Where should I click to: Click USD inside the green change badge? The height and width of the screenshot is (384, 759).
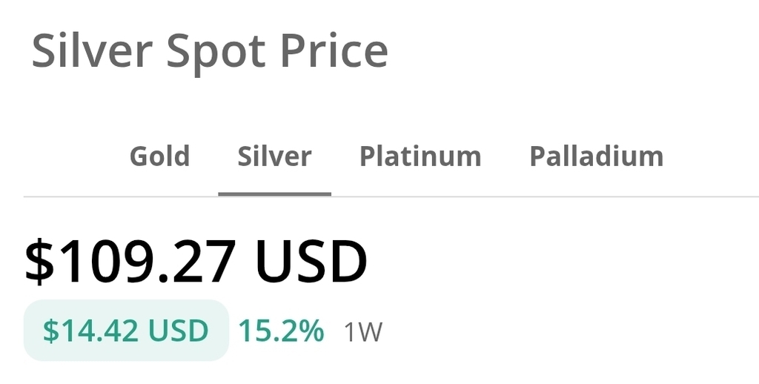click(179, 331)
